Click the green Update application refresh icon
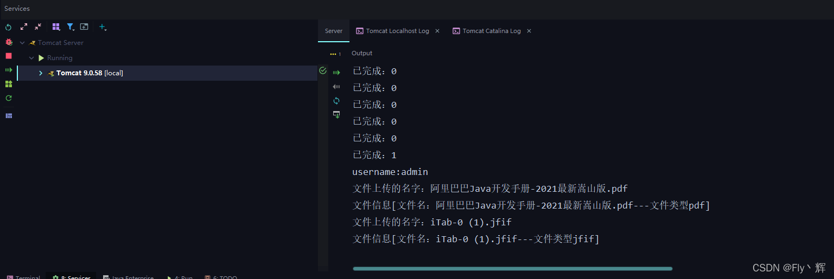This screenshot has width=834, height=279. pyautogui.click(x=9, y=98)
